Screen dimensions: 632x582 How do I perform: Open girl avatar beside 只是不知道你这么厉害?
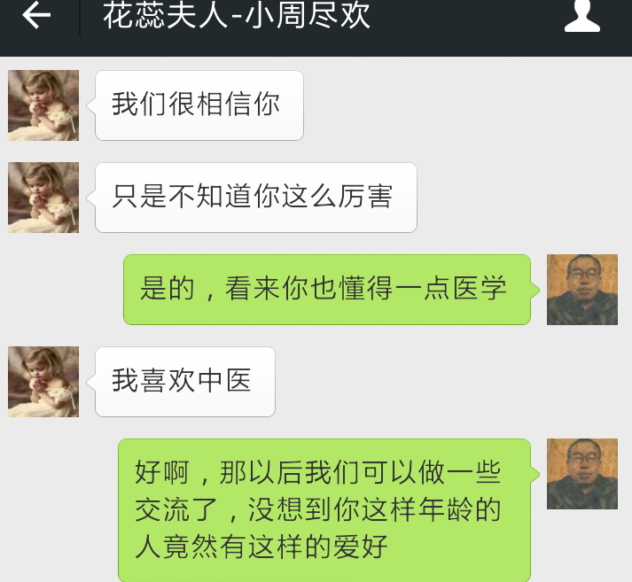(43, 198)
